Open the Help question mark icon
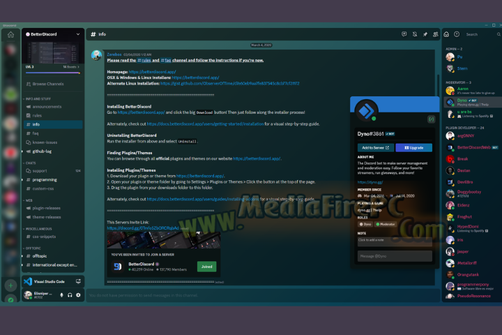Viewport: 502px width, 335px height. [x=457, y=34]
